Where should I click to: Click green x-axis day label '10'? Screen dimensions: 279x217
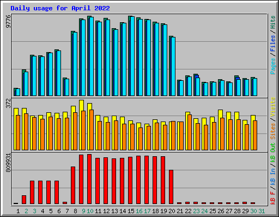click(x=90, y=211)
